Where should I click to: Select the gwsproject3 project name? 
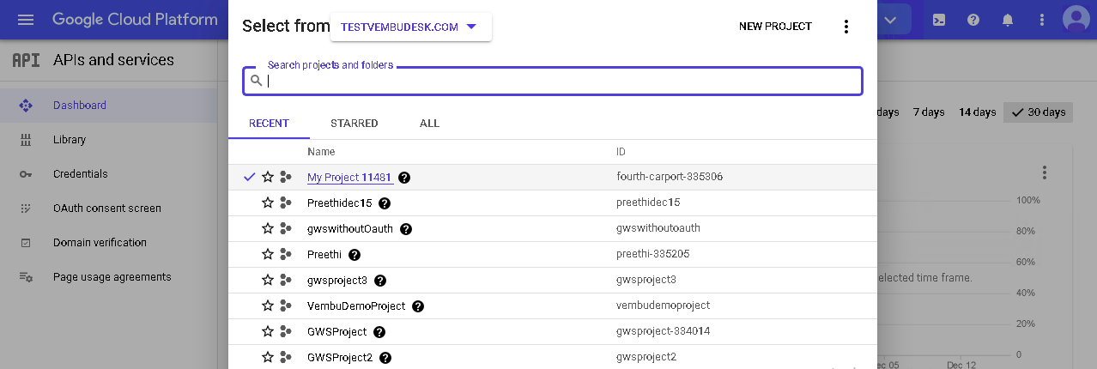[337, 281]
